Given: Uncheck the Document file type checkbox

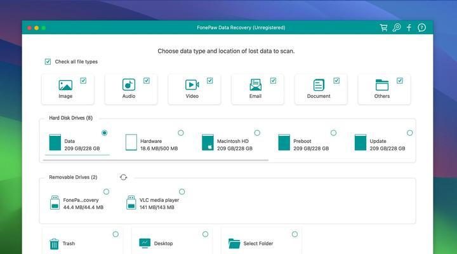Looking at the screenshot, I should click(x=336, y=81).
